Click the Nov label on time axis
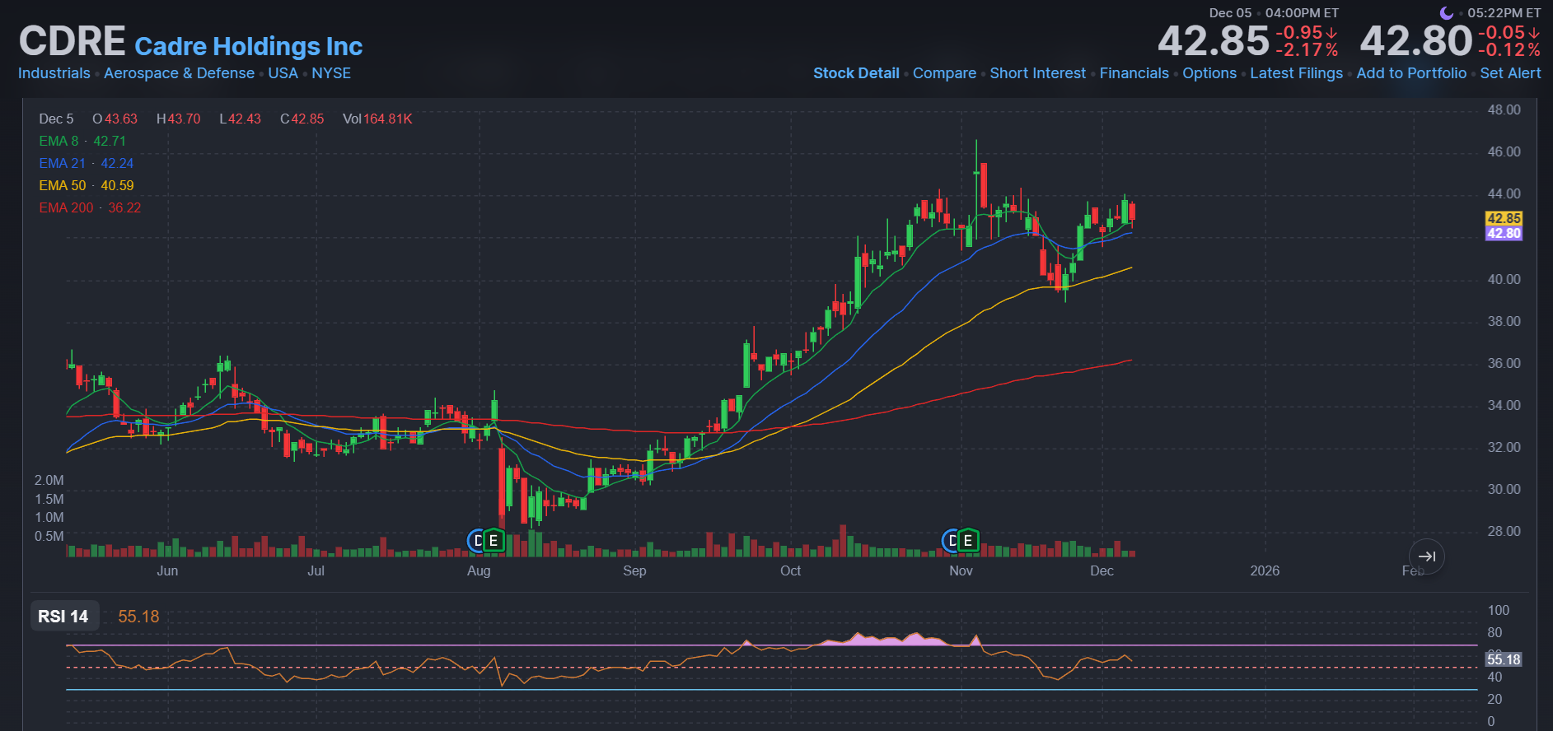1553x731 pixels. [x=961, y=570]
